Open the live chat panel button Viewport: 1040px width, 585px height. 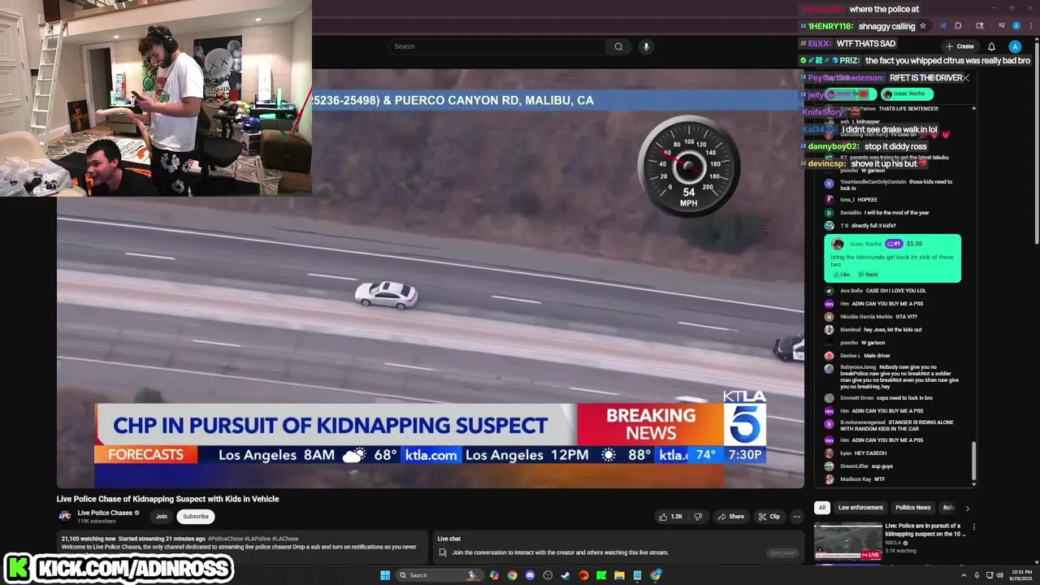(782, 552)
